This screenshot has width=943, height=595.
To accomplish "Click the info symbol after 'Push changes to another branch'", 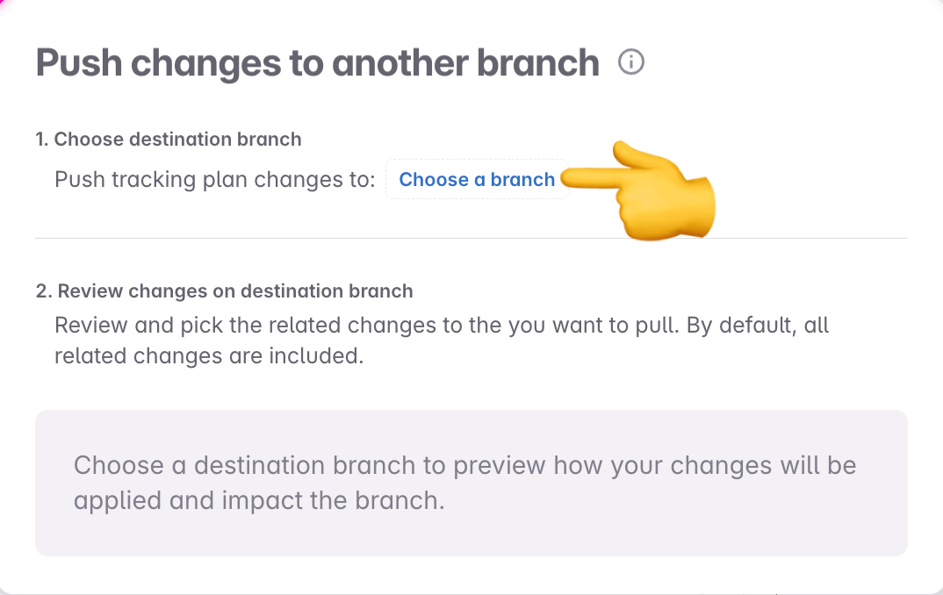I will [631, 61].
